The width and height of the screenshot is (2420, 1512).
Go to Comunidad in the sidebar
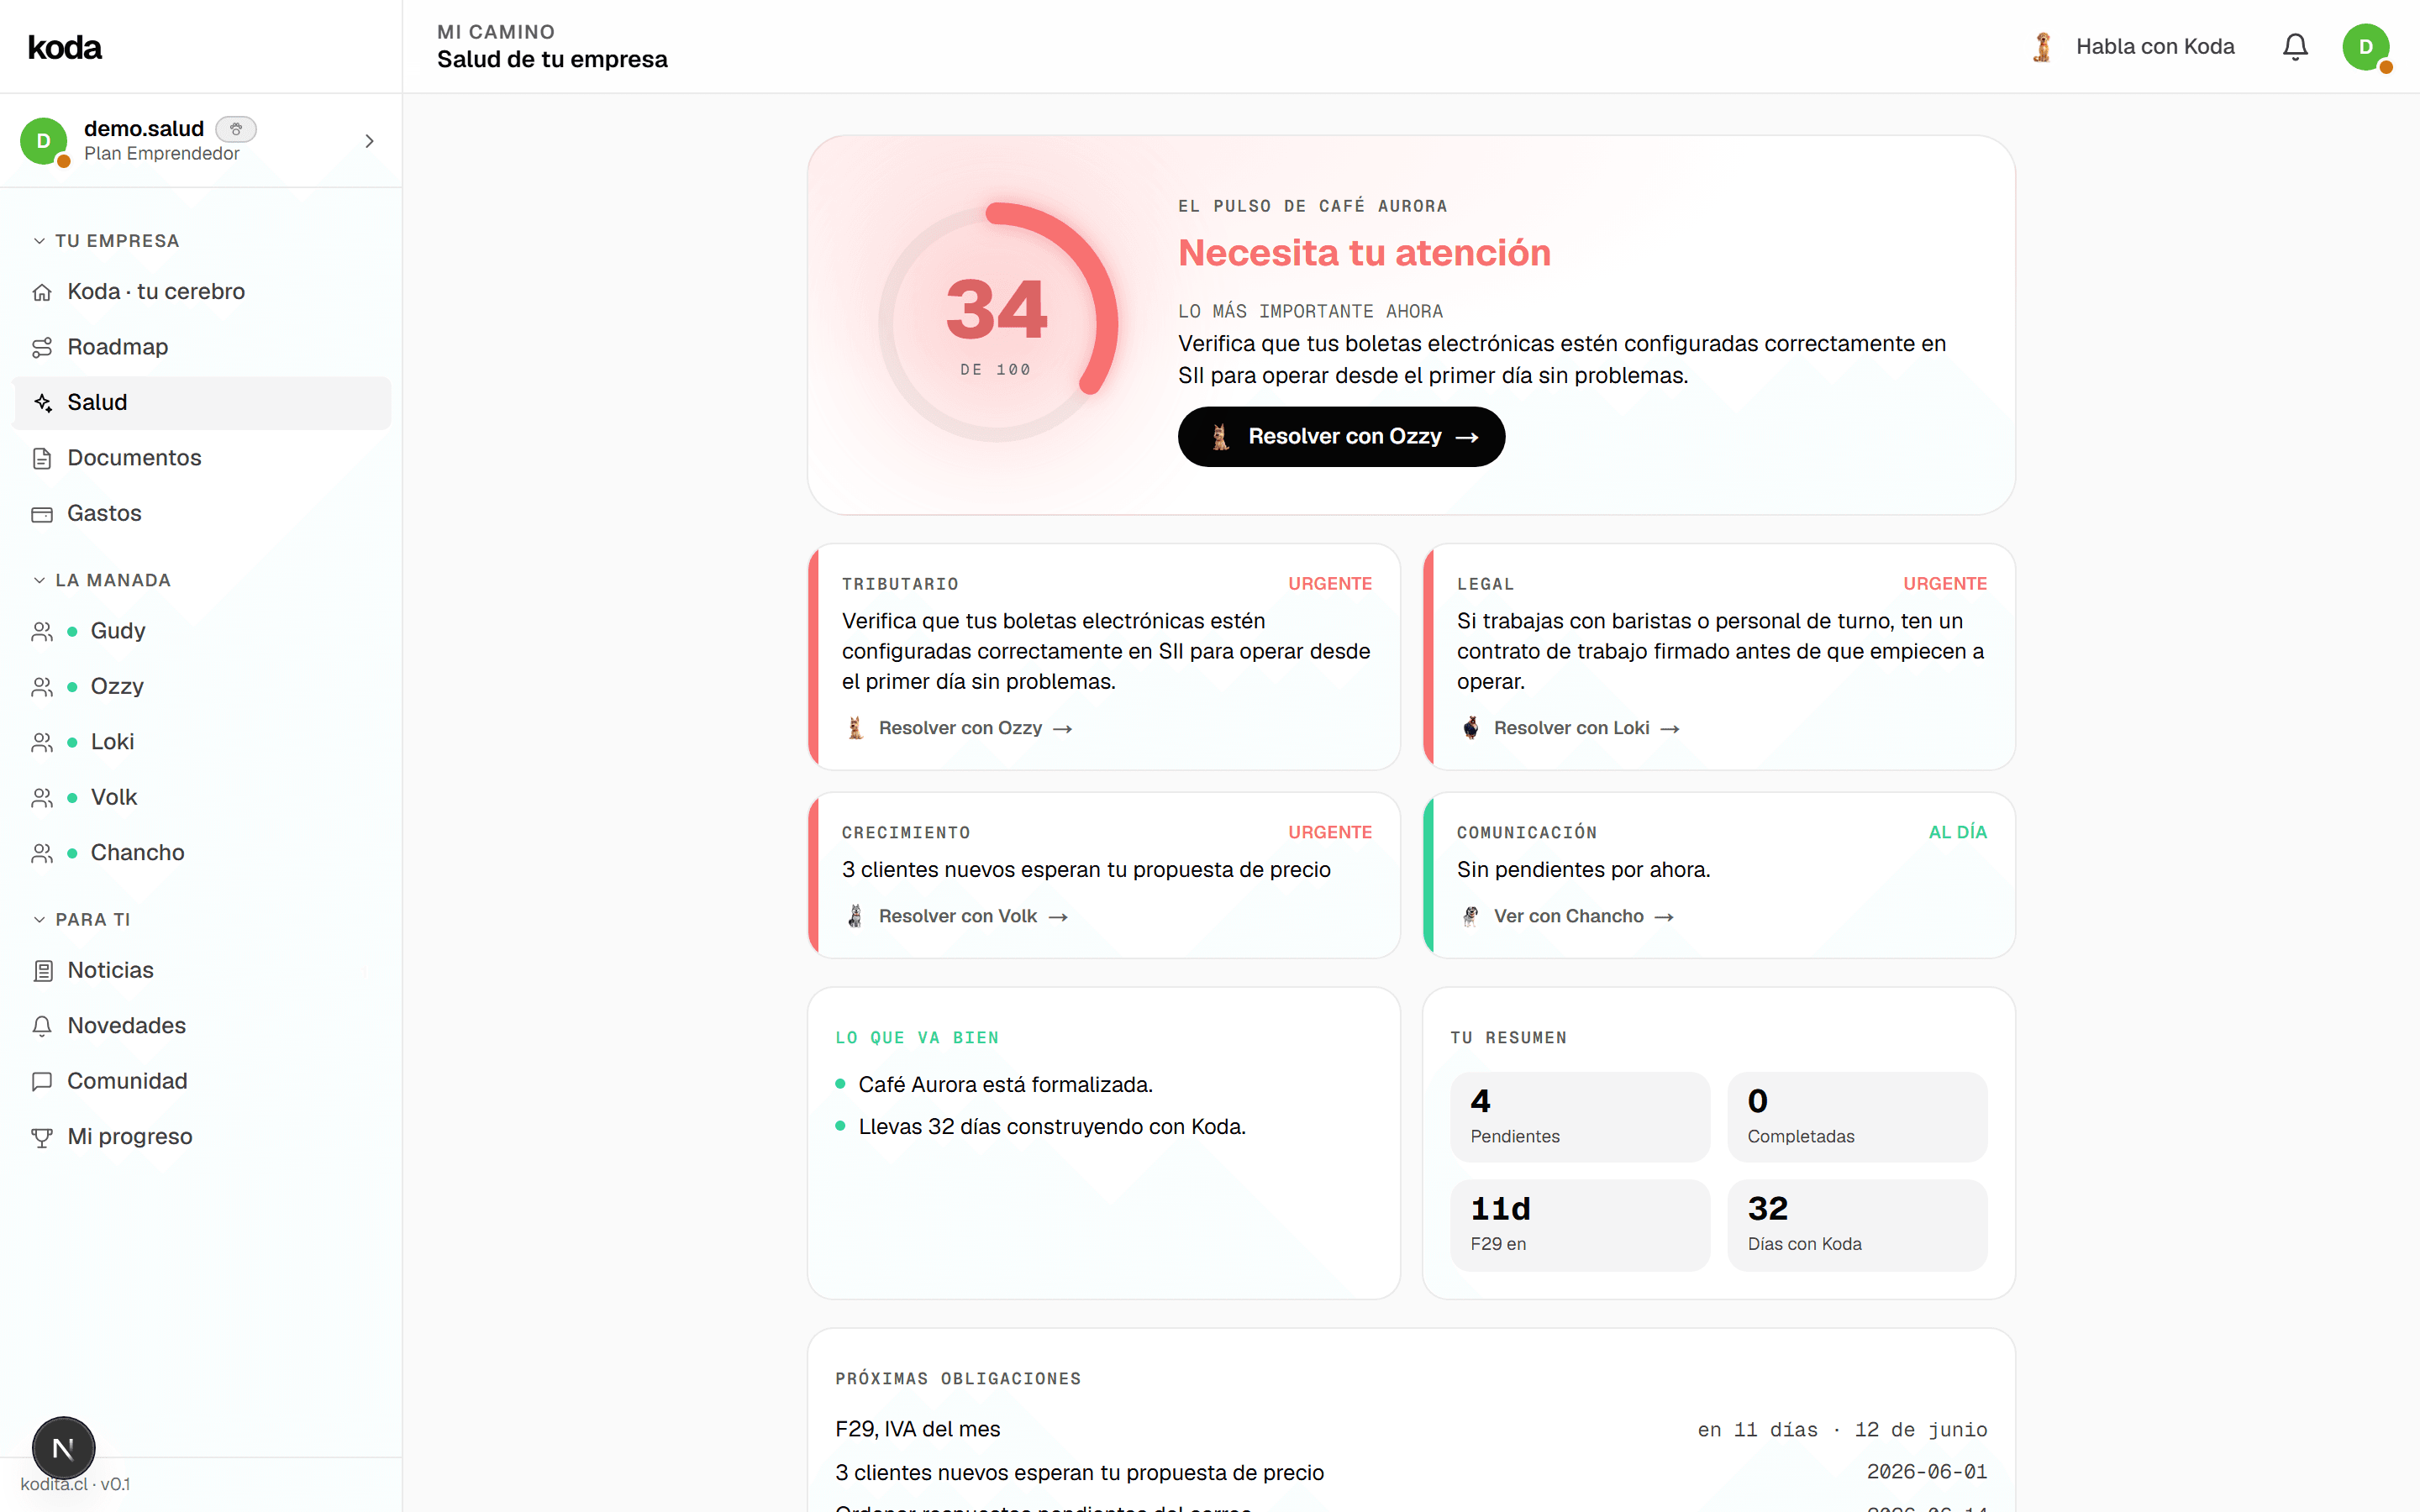[202, 1082]
